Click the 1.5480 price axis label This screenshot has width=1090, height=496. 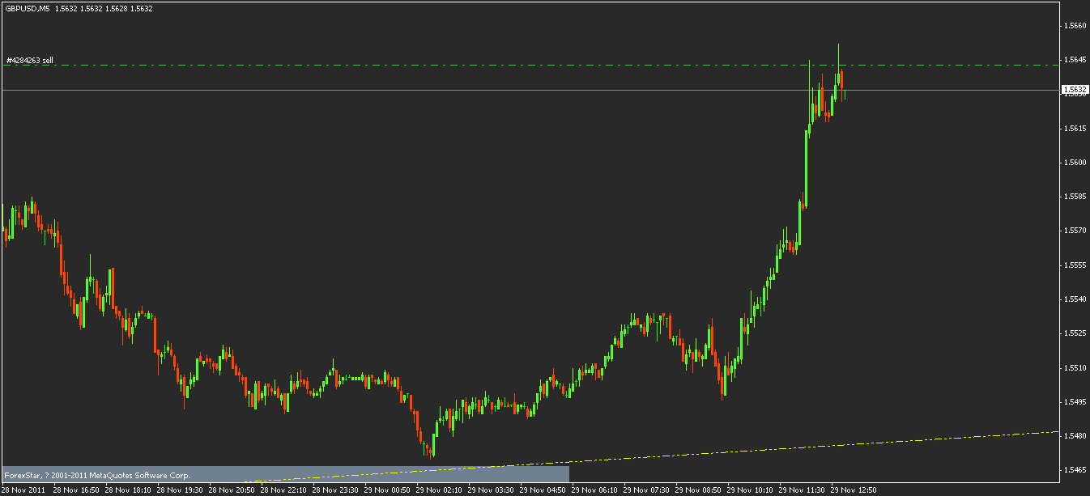click(1075, 436)
